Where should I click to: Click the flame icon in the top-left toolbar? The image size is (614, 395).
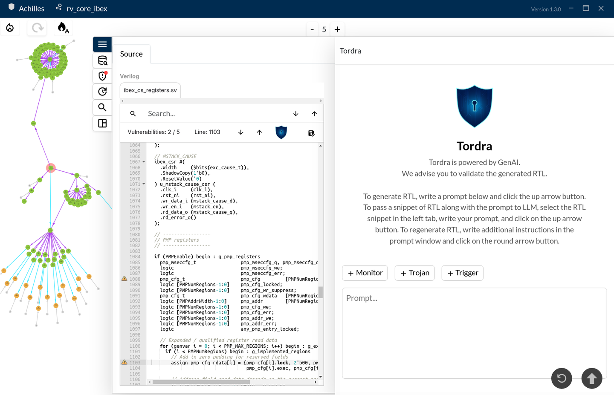tap(10, 28)
